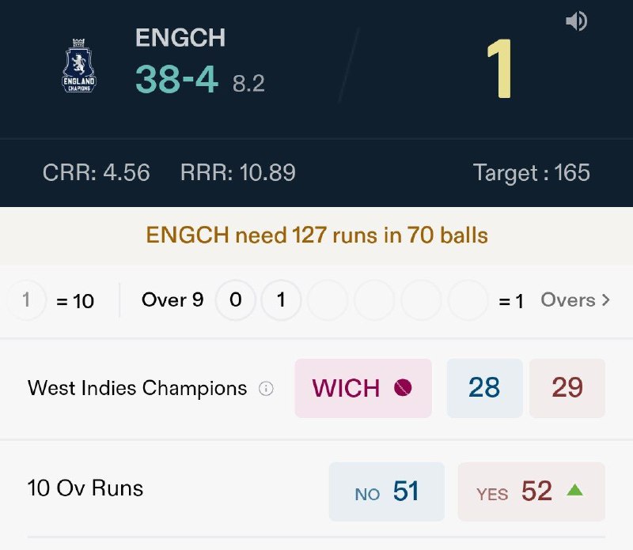633x550 pixels.
Task: Tap the West Indies Champions market name
Action: [x=137, y=388]
